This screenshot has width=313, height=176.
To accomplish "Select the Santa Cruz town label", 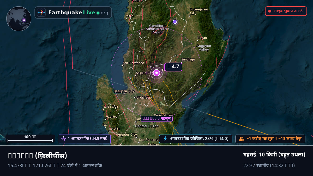I will (111, 107).
